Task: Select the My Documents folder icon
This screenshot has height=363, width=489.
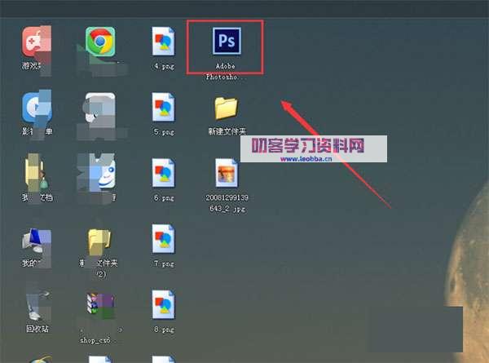Action: (36, 174)
